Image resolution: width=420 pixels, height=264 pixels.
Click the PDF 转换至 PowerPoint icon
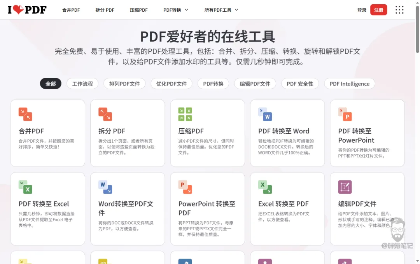[x=345, y=114]
